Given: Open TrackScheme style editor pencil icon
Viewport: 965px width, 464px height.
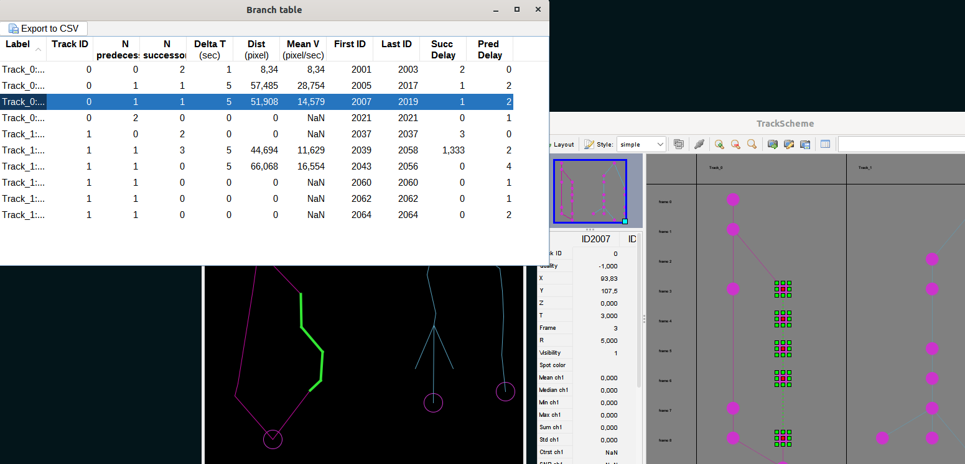Looking at the screenshot, I should click(x=589, y=144).
